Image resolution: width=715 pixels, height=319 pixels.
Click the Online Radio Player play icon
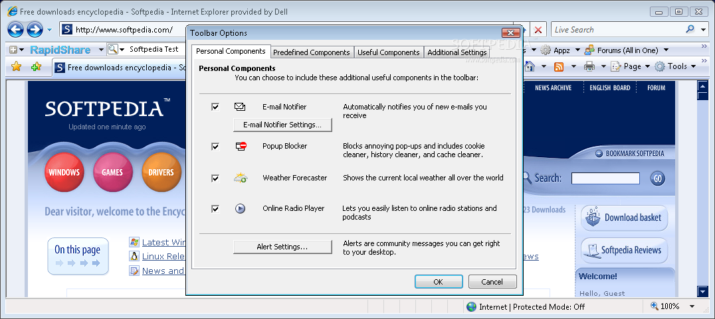click(x=241, y=208)
